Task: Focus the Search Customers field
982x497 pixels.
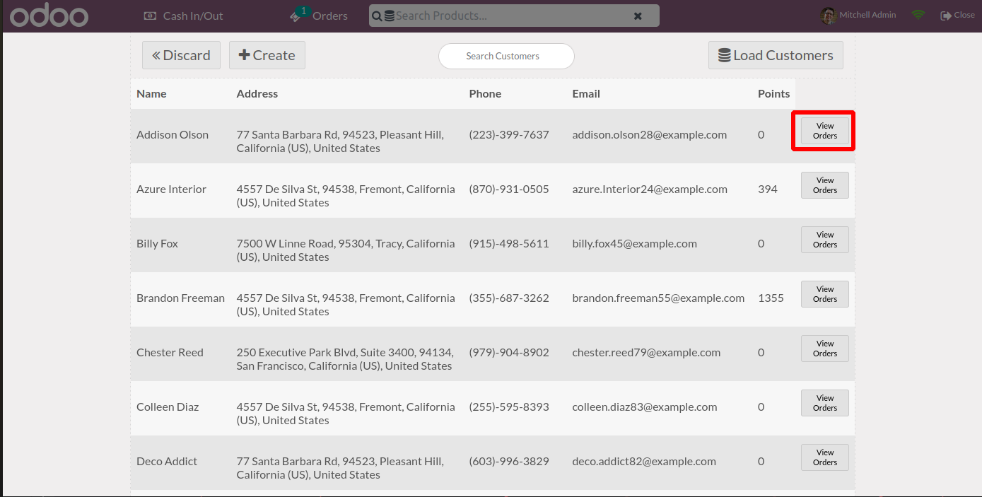Action: (x=506, y=57)
